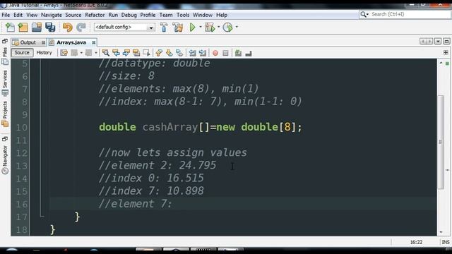Image resolution: width=452 pixels, height=254 pixels.
Task: Click the Redo arrow icon
Action: point(81,27)
